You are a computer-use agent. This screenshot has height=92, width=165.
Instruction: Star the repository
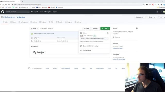click(151, 17)
